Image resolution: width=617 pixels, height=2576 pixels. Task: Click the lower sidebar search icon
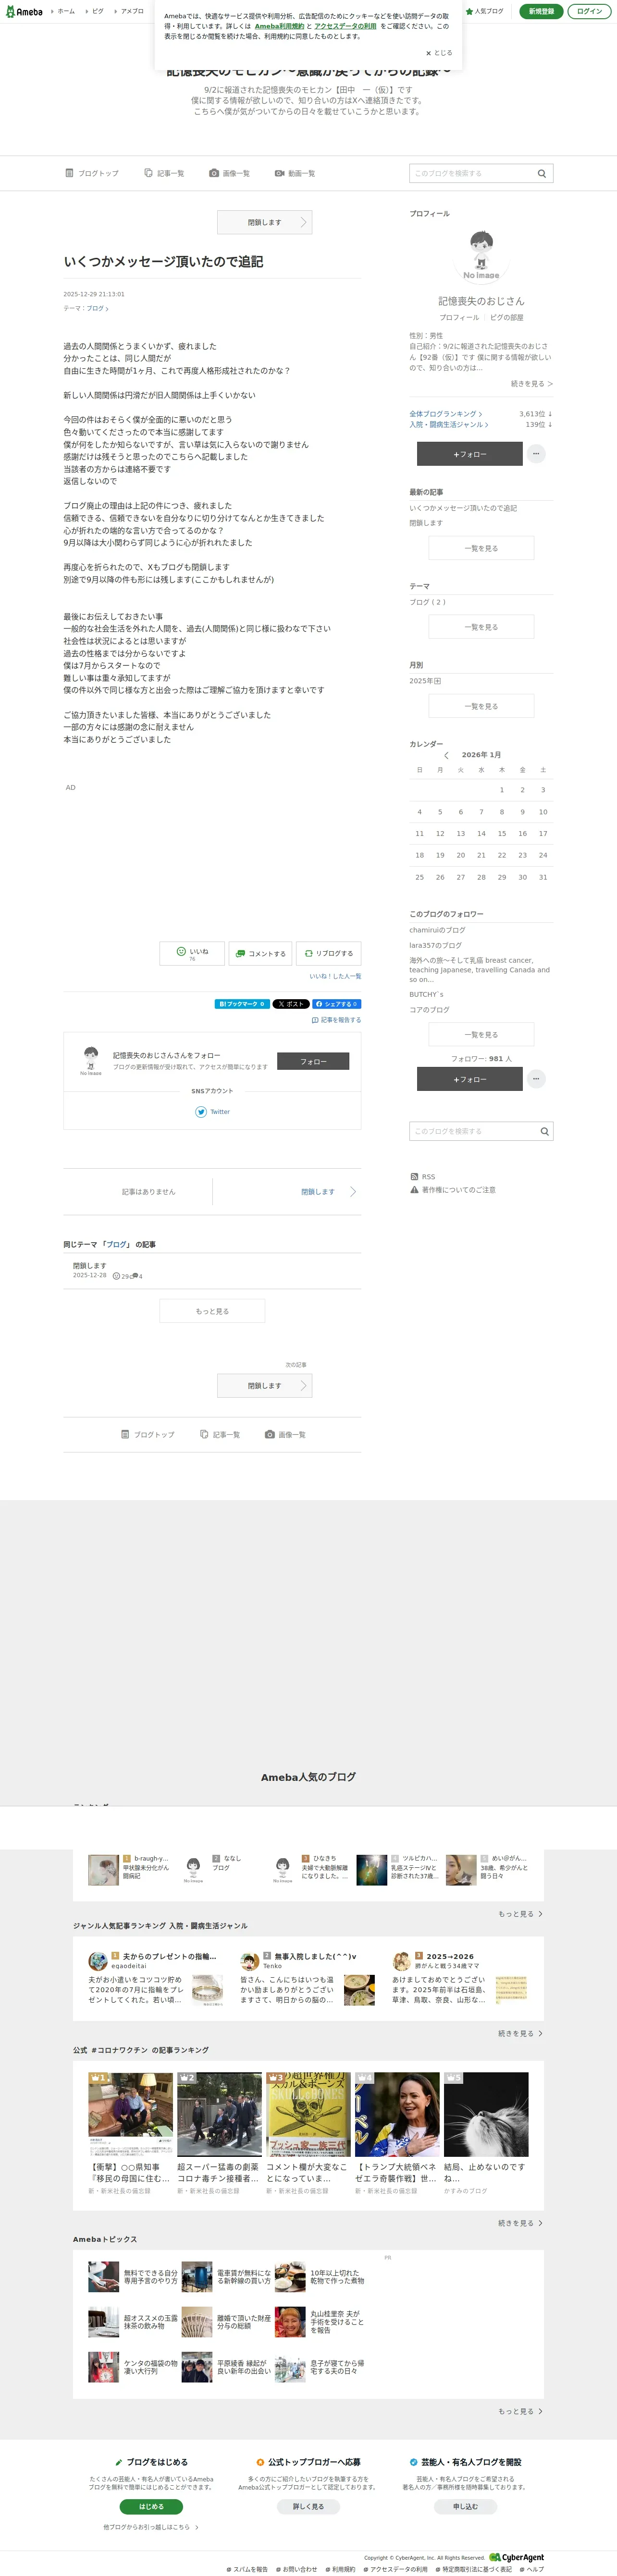[545, 1131]
